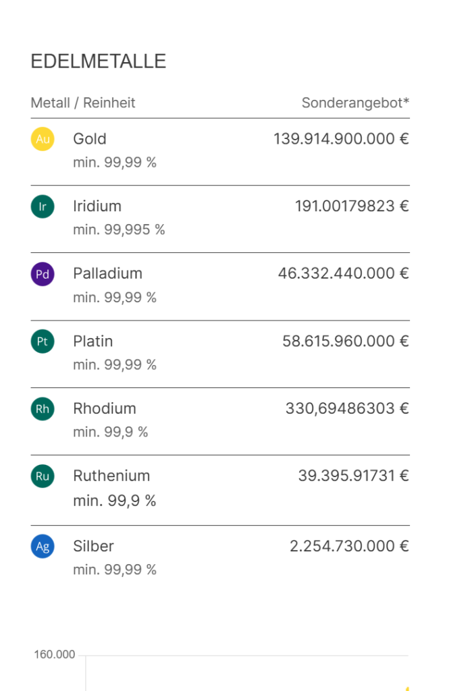Select the Platin row label
Image resolution: width=449 pixels, height=691 pixels.
[93, 341]
